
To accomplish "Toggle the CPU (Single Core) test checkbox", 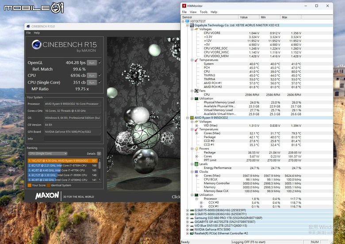I will tap(100, 82).
